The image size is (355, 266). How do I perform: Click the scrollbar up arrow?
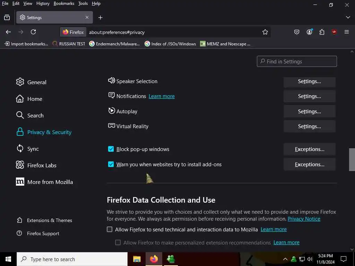[352, 52]
